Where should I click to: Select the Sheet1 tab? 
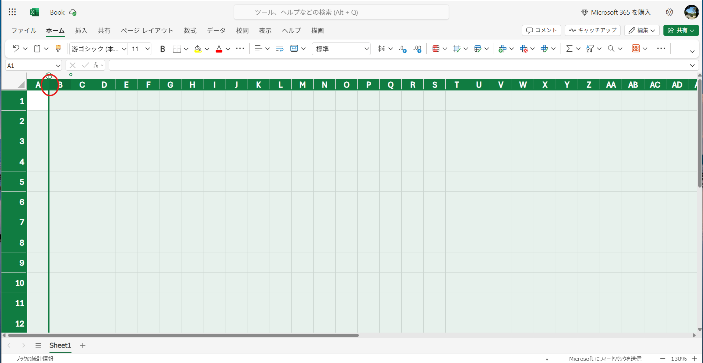[x=60, y=345]
